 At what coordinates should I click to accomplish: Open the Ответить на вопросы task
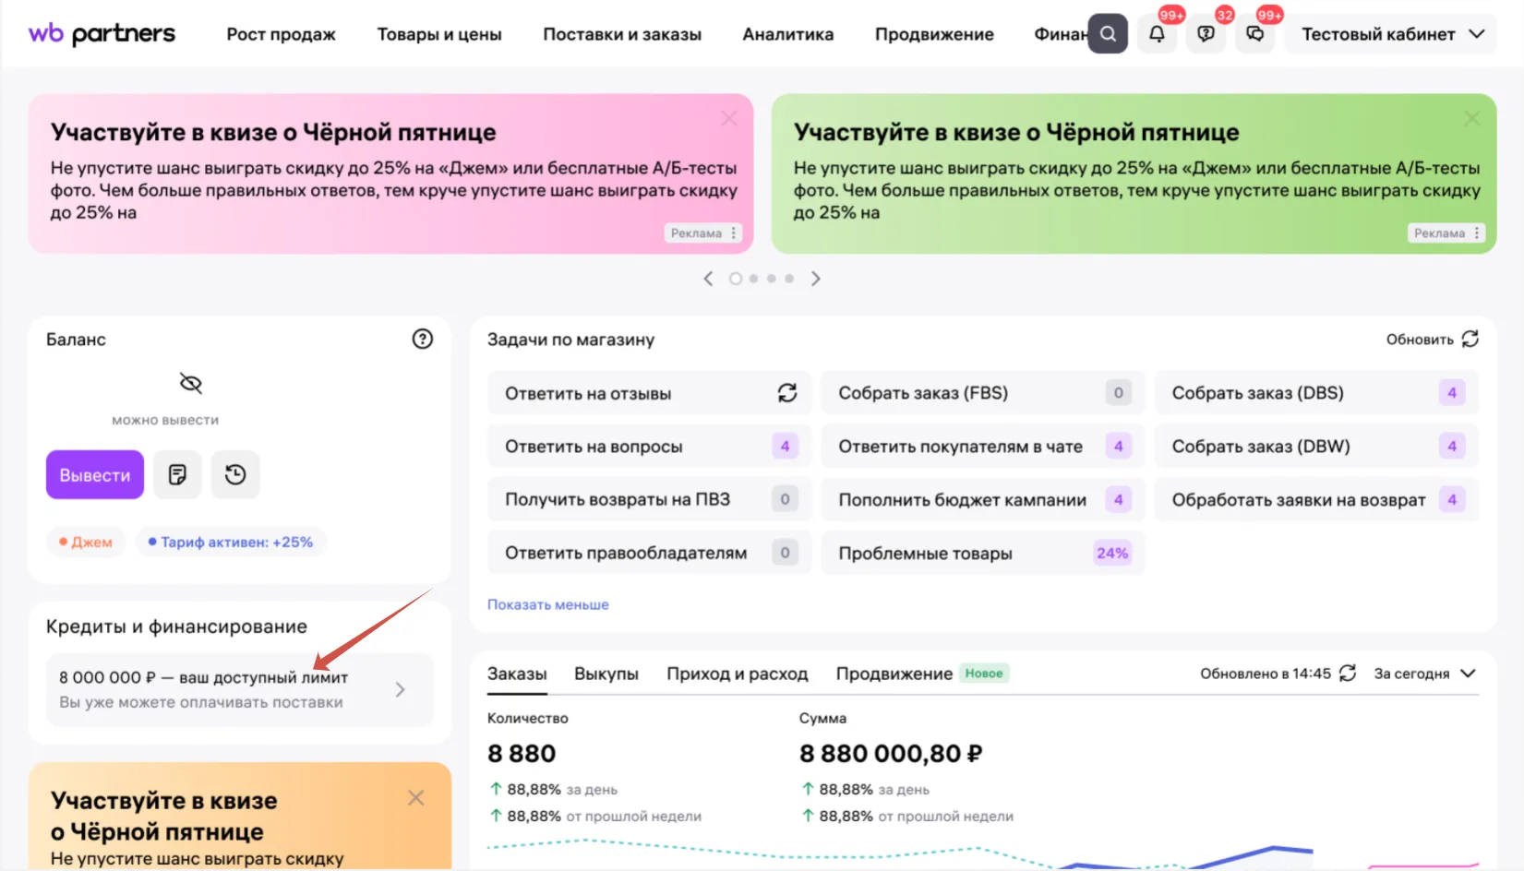click(650, 447)
